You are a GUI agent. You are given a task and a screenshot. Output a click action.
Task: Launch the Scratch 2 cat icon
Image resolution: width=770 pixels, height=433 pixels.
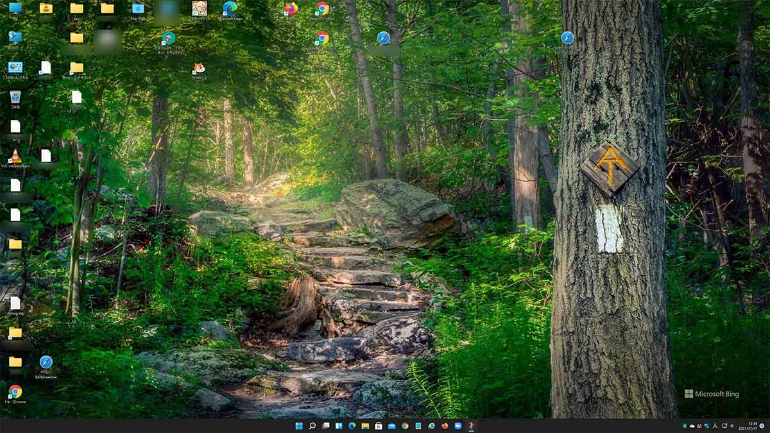coord(200,67)
